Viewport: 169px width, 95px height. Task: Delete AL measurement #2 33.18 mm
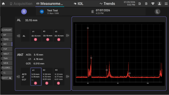point(48,40)
